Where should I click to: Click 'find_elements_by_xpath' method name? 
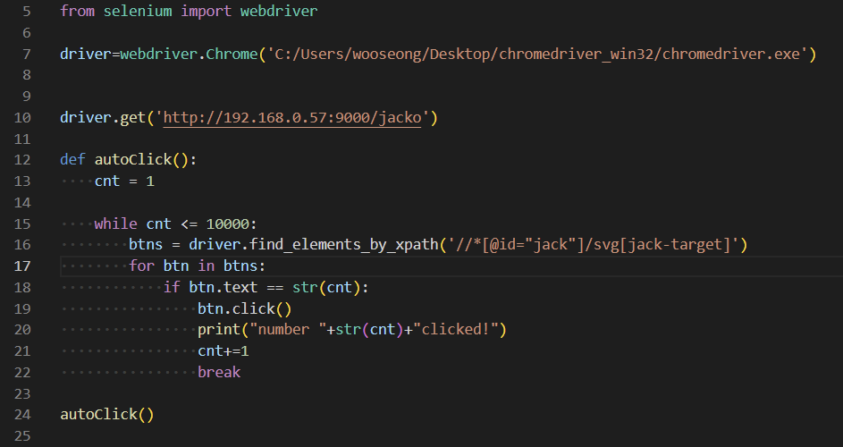[343, 244]
